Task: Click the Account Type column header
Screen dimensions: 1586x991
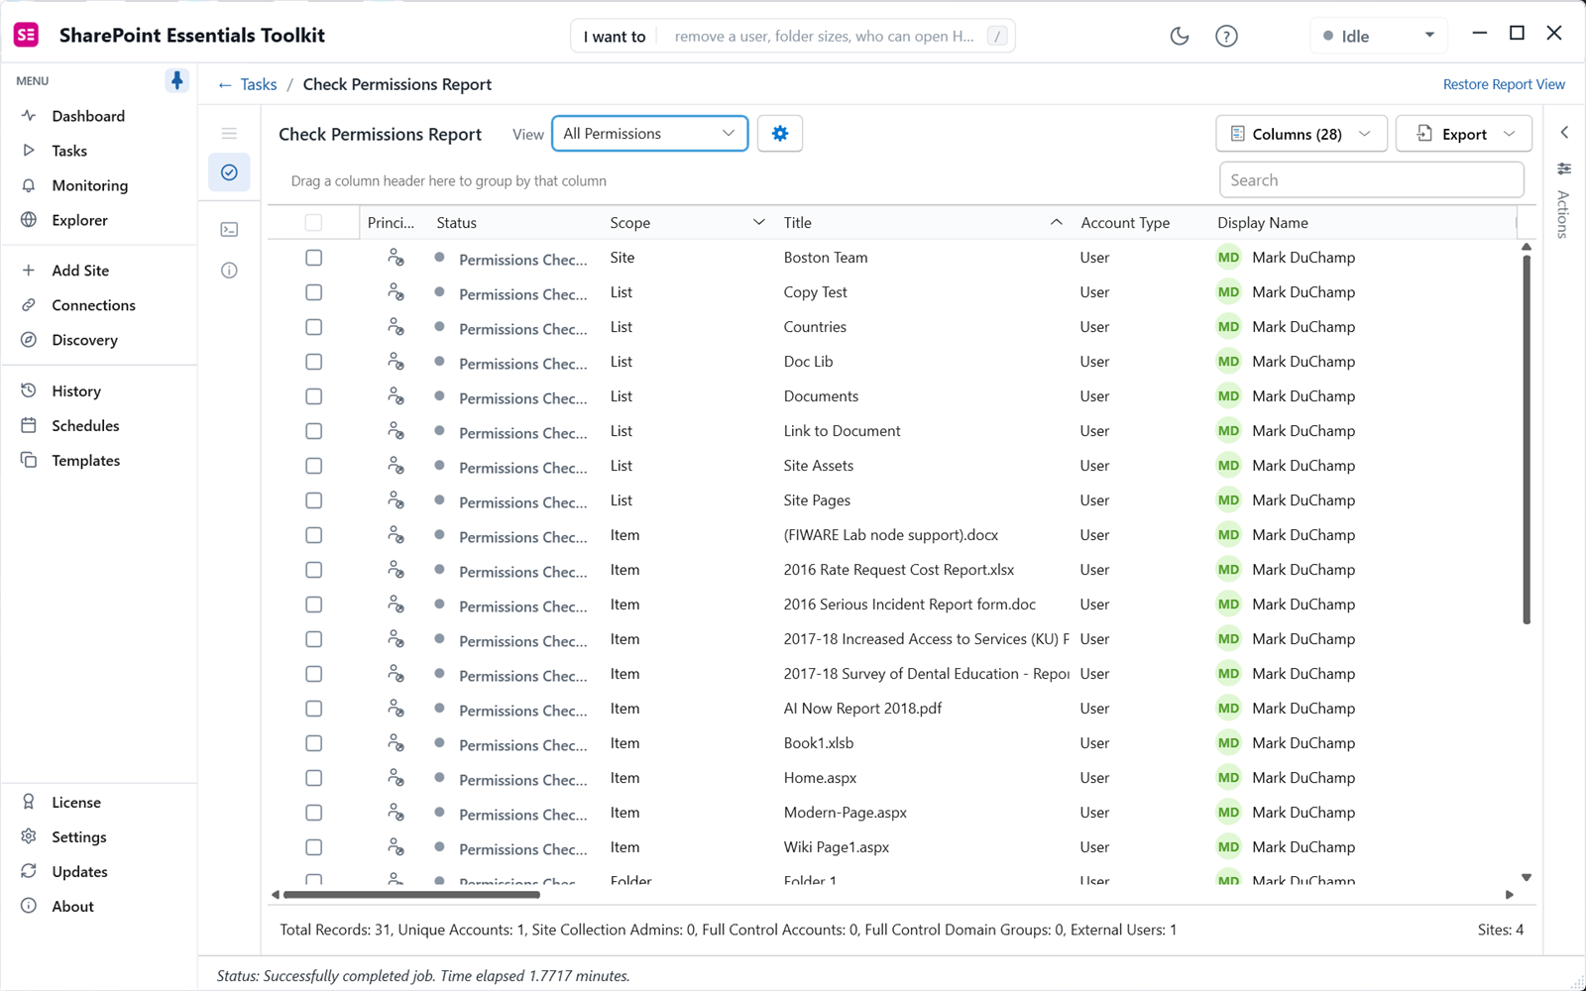Action: pos(1125,223)
